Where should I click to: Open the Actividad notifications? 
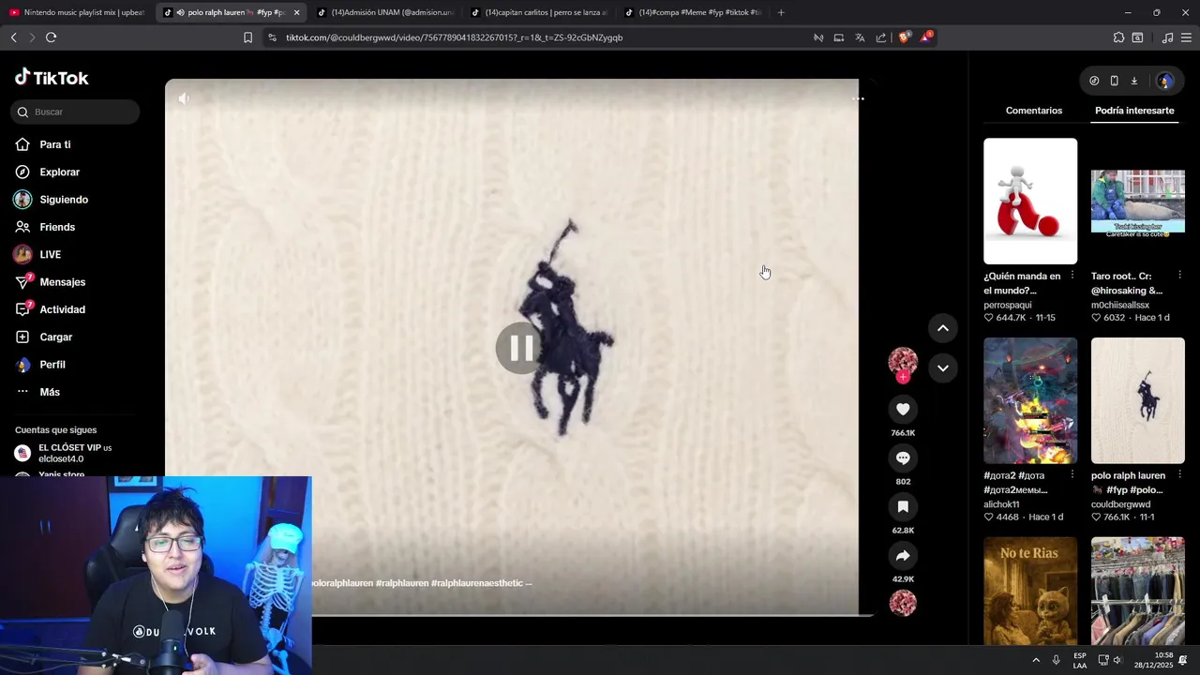(62, 309)
